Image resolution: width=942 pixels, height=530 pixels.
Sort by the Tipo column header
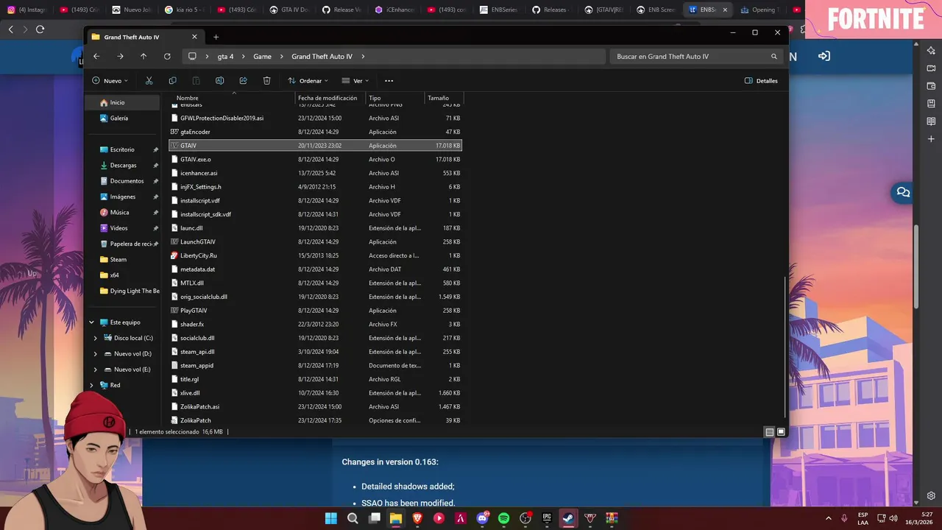[375, 98]
